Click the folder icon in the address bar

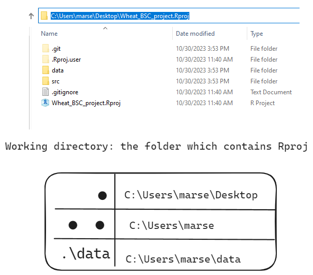(x=44, y=16)
